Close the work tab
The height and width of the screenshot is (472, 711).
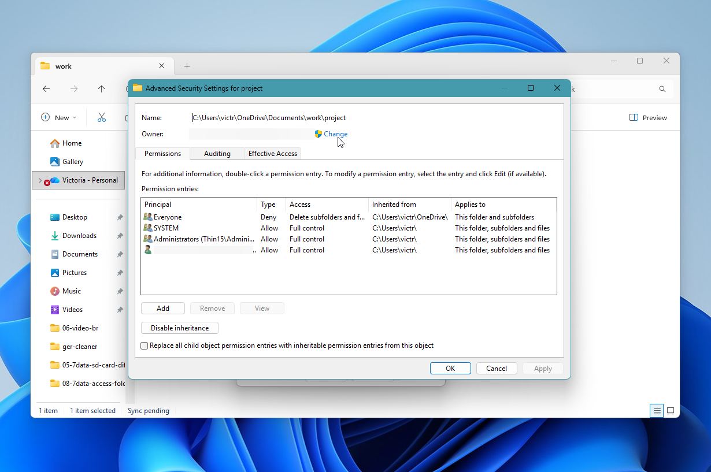162,66
